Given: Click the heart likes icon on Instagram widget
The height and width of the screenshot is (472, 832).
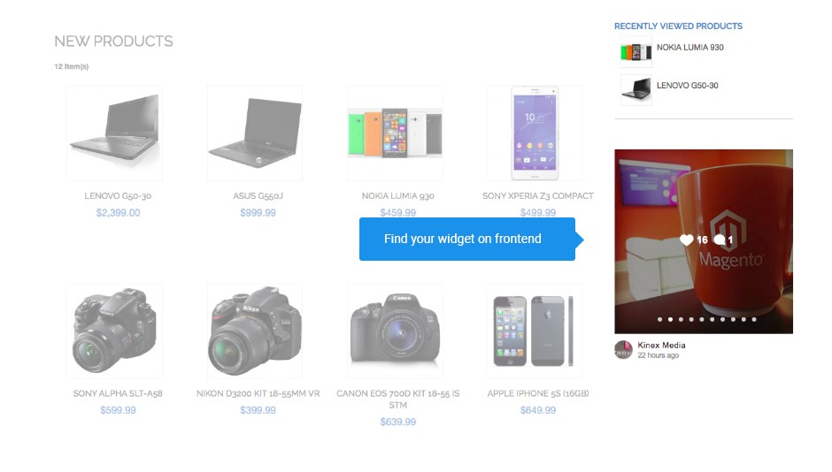Looking at the screenshot, I should (x=686, y=240).
